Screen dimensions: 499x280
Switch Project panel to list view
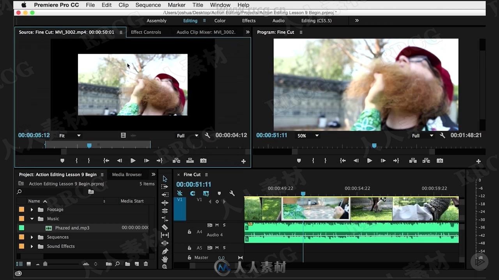click(x=19, y=264)
